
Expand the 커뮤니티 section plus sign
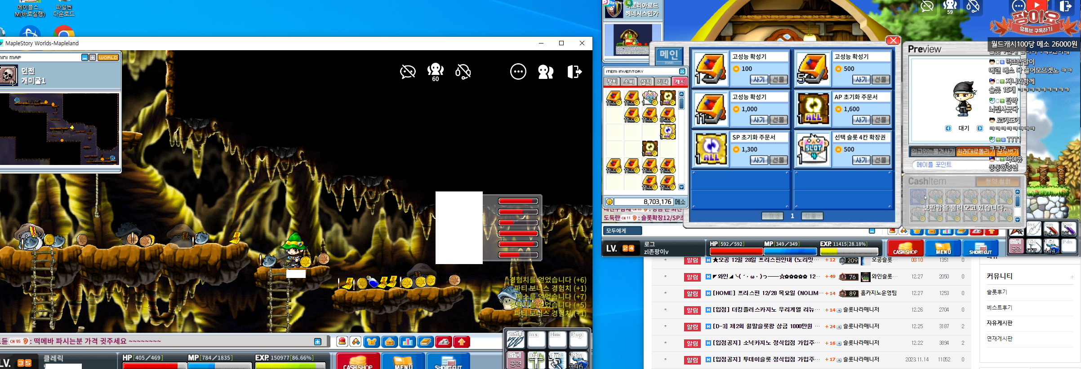click(1072, 277)
